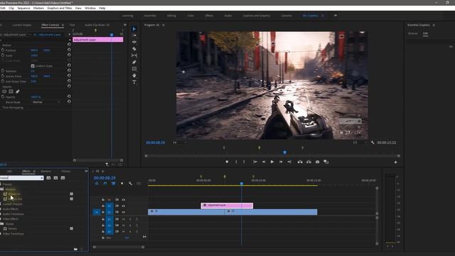455x256 pixels.
Task: Toggle Anti-flicker Filter stopwatch
Action: click(x=3, y=81)
